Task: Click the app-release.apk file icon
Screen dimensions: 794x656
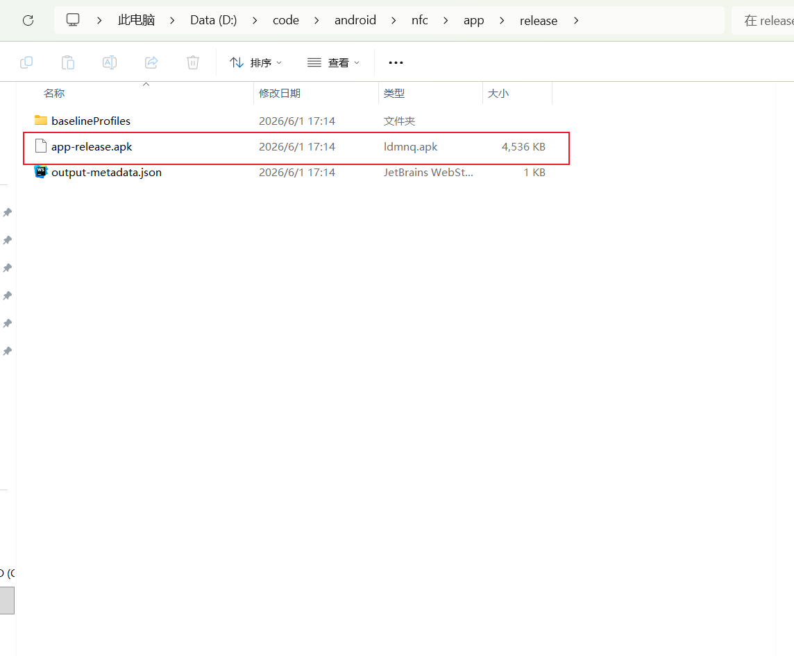Action: click(x=41, y=146)
